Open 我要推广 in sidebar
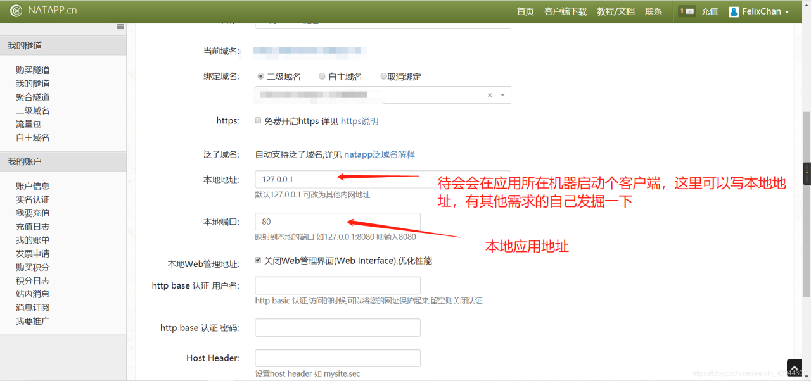811x381 pixels. (x=33, y=321)
